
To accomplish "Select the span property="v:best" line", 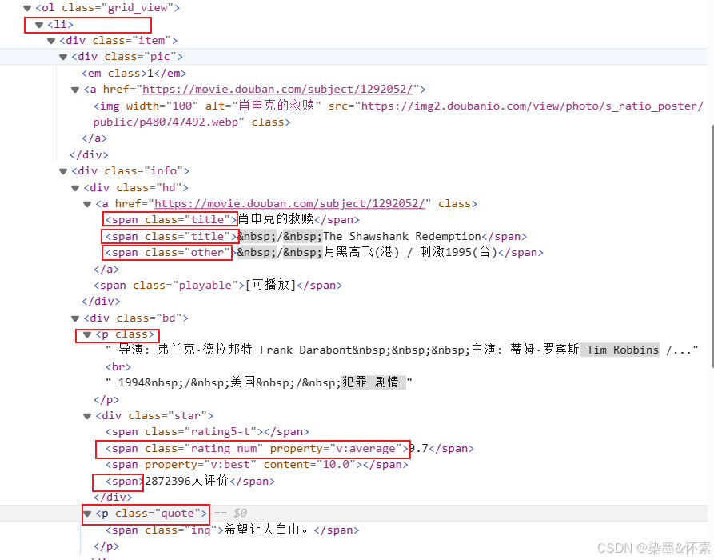I will [x=257, y=465].
